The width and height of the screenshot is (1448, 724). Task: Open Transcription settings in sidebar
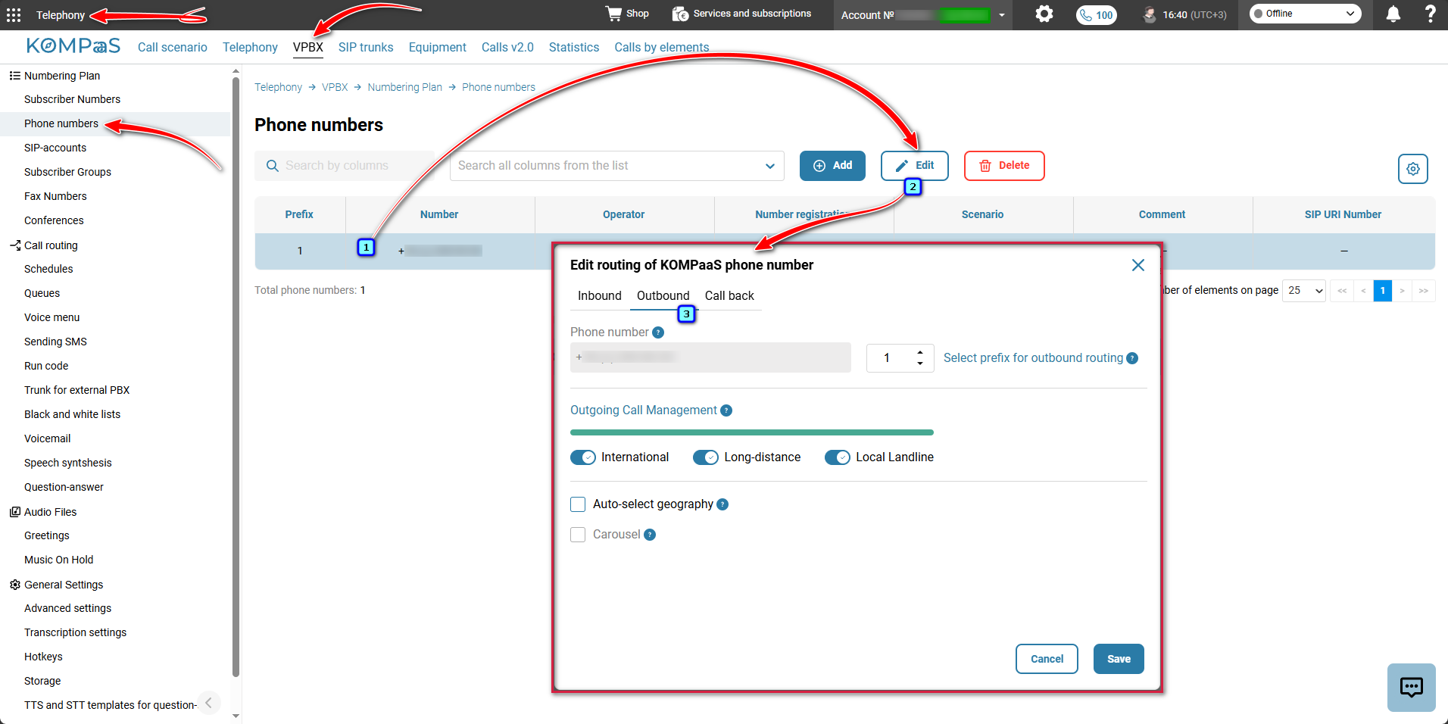point(75,632)
